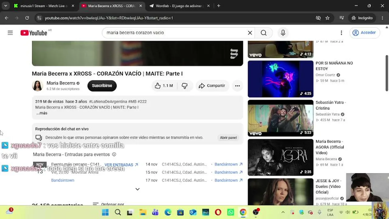Expand the description with ...más
389x219 pixels.
[x=42, y=113]
